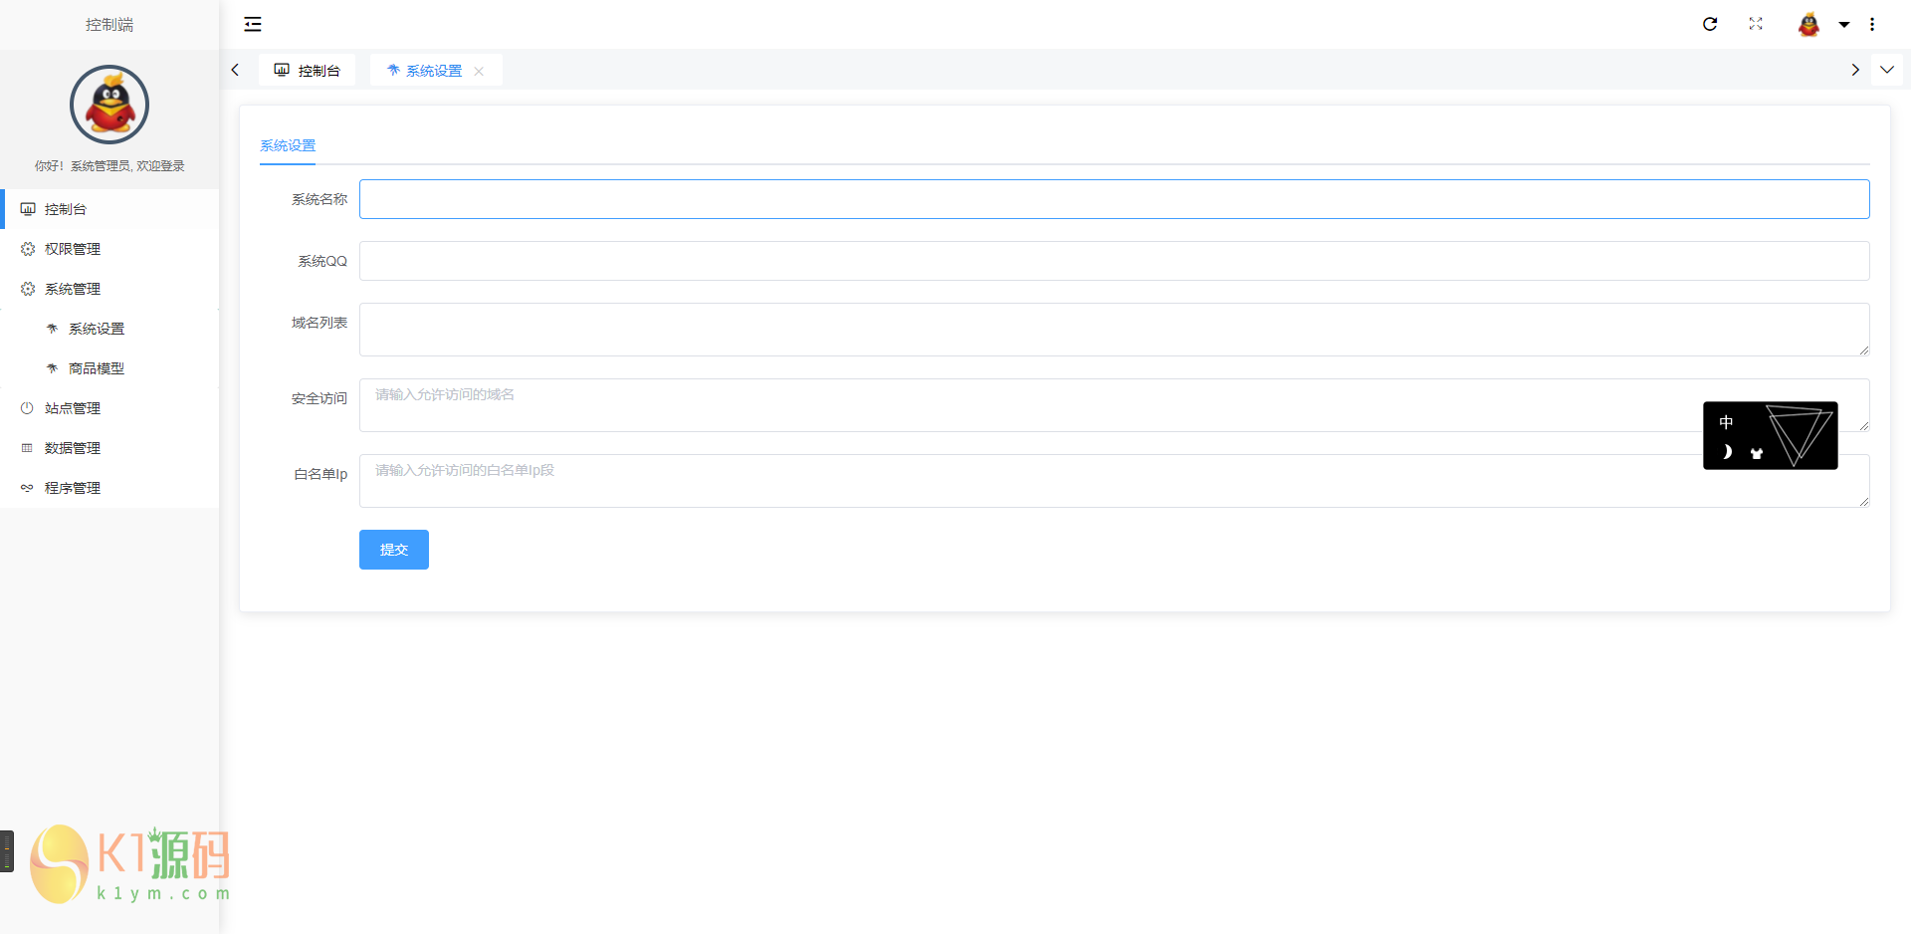
Task: Click into the 域名列表 text area
Action: click(1114, 330)
